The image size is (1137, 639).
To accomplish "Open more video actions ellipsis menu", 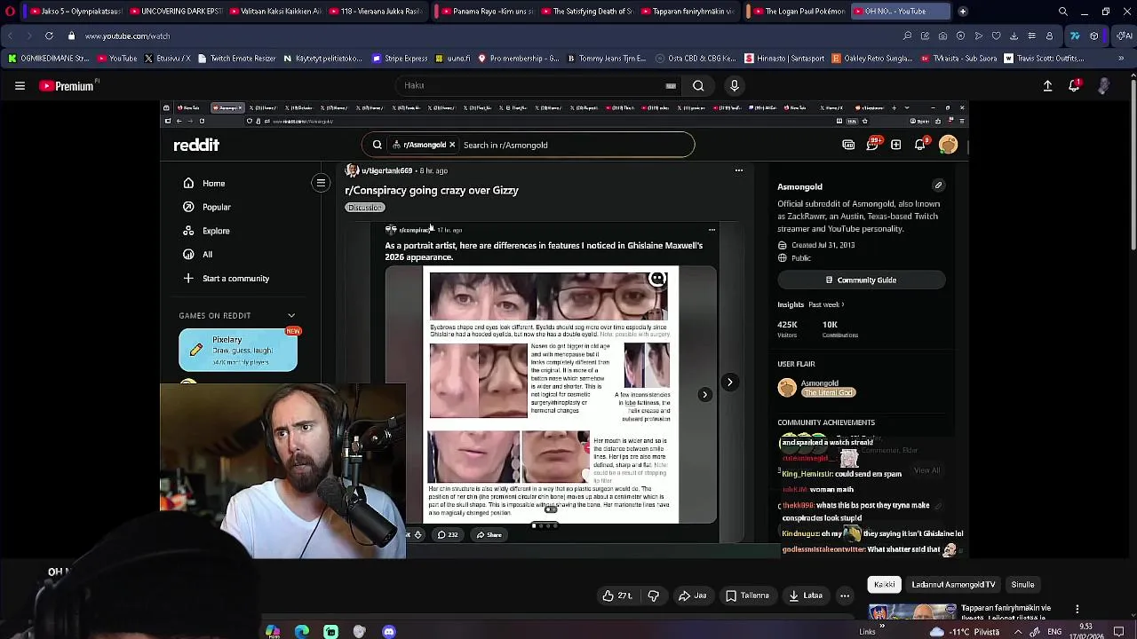I will [x=845, y=596].
